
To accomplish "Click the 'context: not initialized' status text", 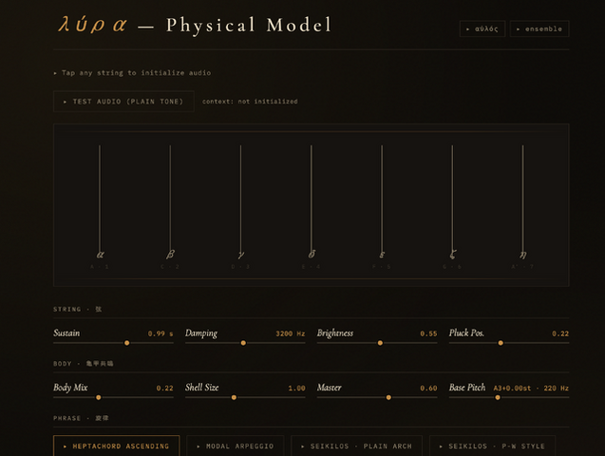I will 250,102.
